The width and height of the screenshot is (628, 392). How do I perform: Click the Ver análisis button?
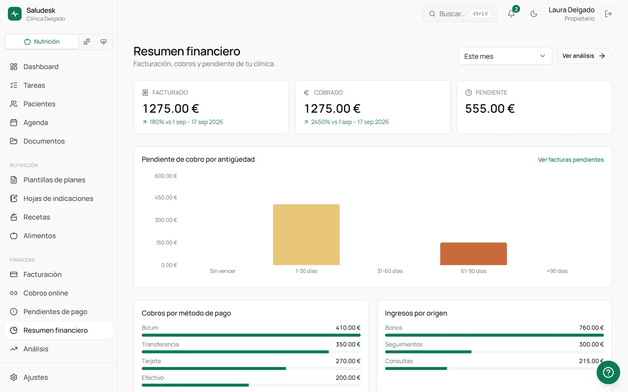click(x=584, y=56)
